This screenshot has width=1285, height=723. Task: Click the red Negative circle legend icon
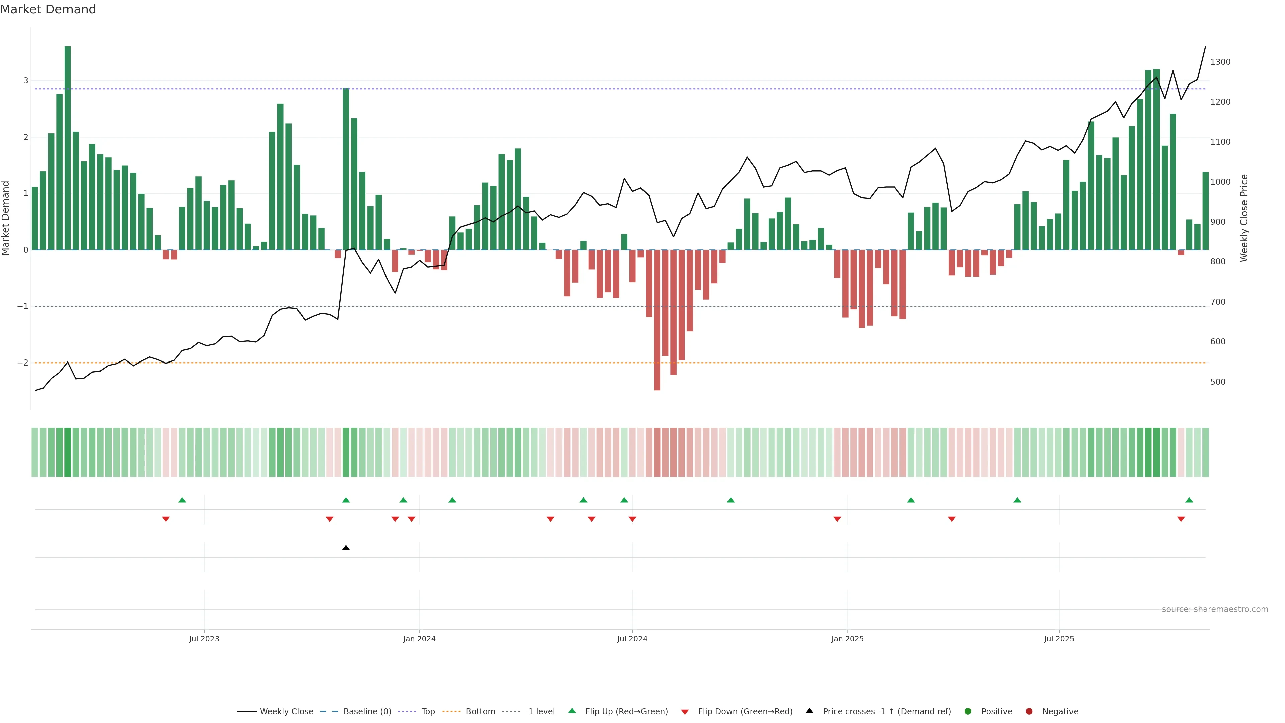pos(1029,712)
